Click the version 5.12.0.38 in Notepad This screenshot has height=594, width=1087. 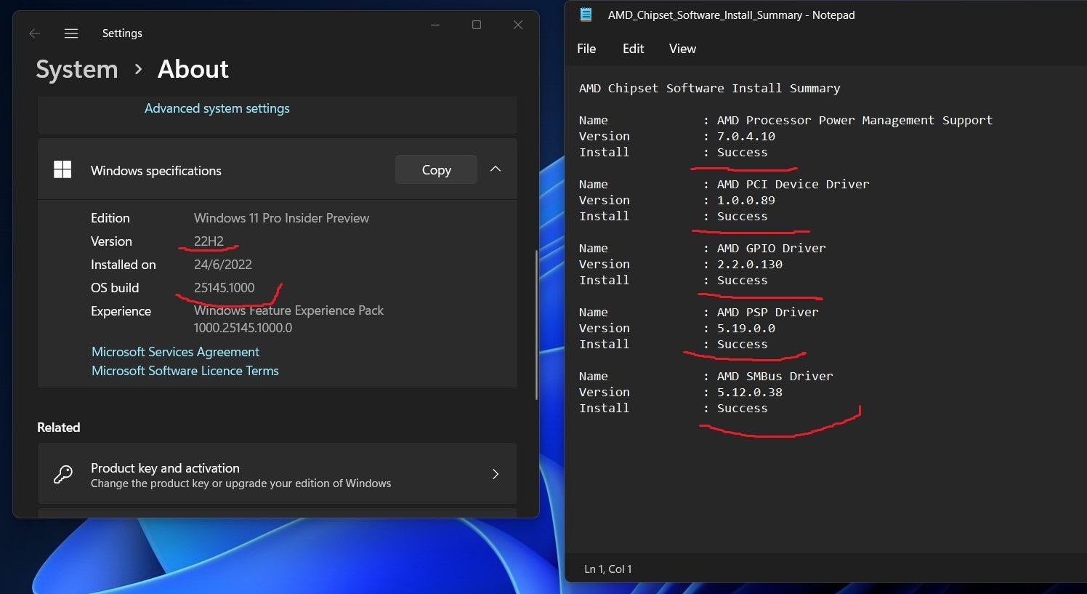[750, 392]
